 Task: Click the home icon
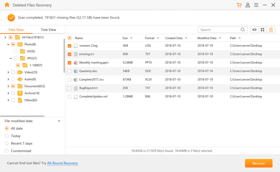click(7, 5)
